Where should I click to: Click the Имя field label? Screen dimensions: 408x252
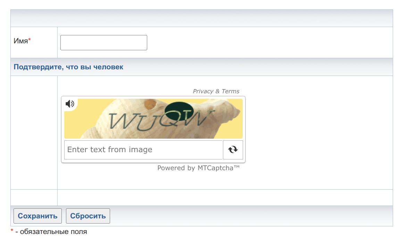tap(20, 41)
